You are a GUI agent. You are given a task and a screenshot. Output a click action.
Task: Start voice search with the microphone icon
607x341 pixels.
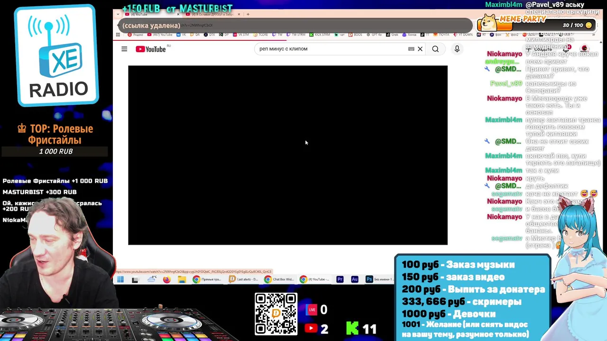tap(457, 49)
